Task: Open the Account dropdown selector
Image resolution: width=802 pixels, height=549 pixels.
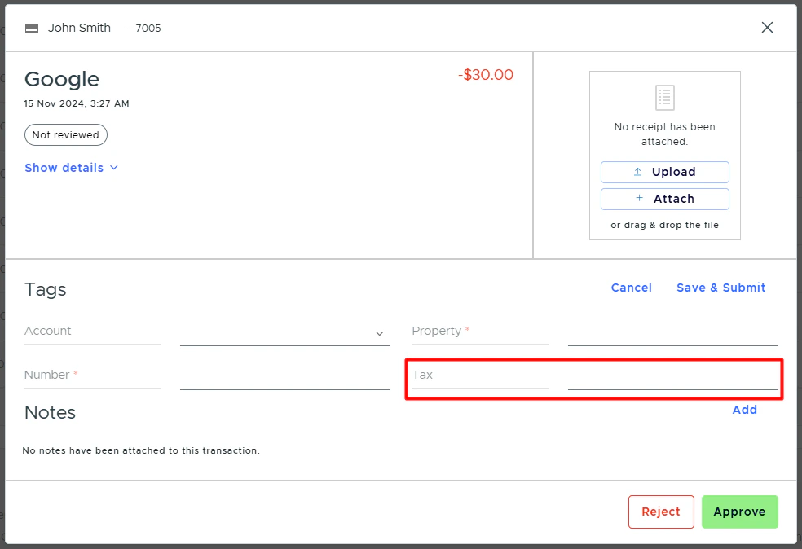Action: click(x=284, y=332)
